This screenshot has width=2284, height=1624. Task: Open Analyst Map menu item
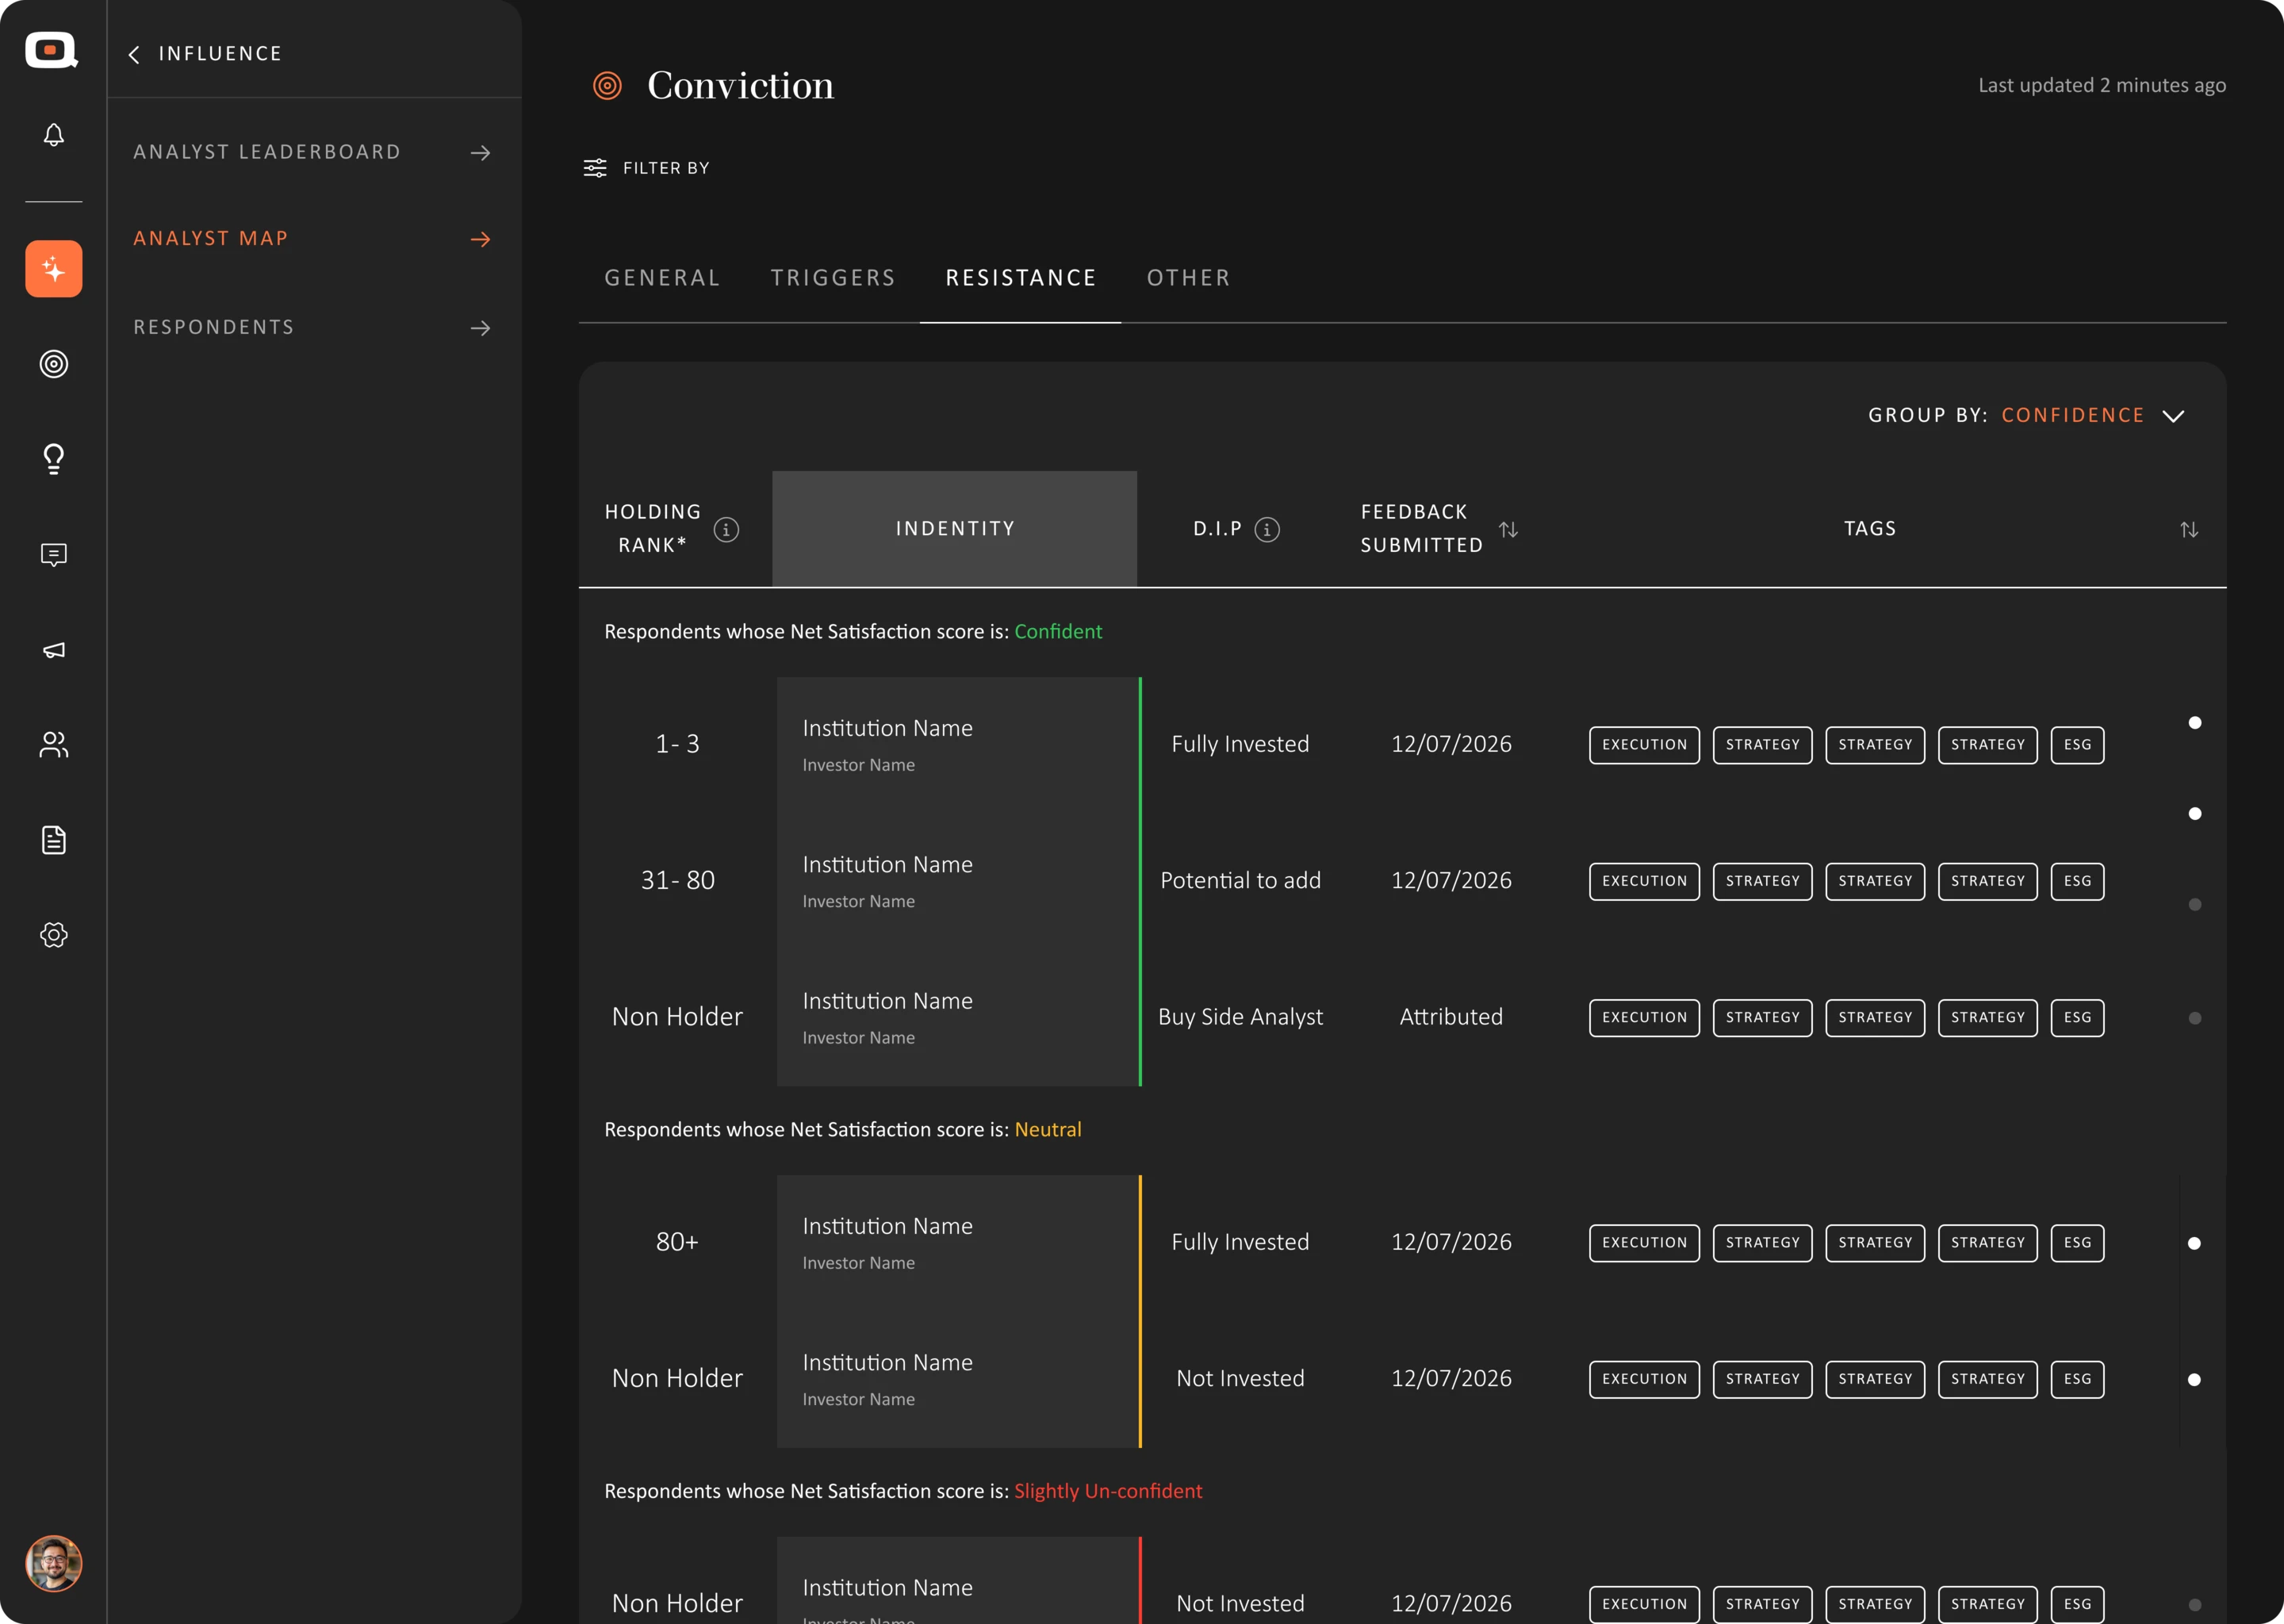pos(313,239)
